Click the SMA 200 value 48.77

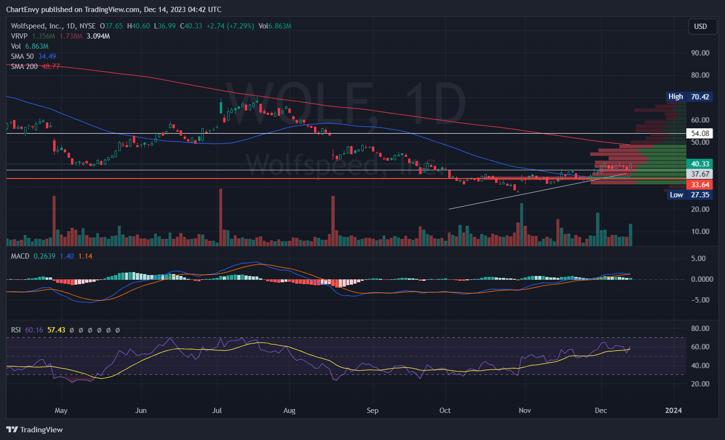51,67
